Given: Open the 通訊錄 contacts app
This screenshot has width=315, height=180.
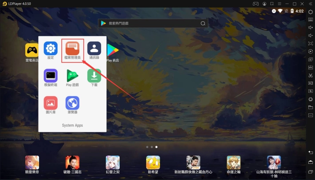Looking at the screenshot, I should pos(94,48).
